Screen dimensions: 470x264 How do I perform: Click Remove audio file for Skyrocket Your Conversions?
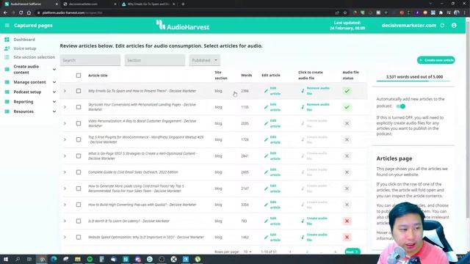(x=318, y=107)
